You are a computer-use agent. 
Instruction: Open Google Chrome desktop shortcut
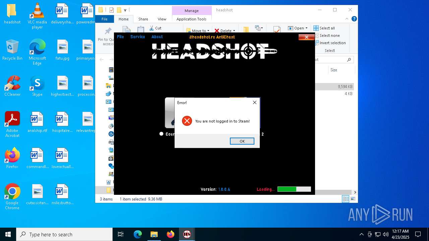12,196
